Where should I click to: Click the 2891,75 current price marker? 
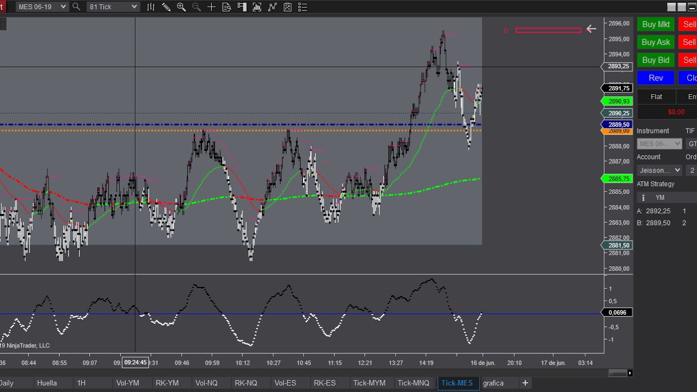(618, 88)
